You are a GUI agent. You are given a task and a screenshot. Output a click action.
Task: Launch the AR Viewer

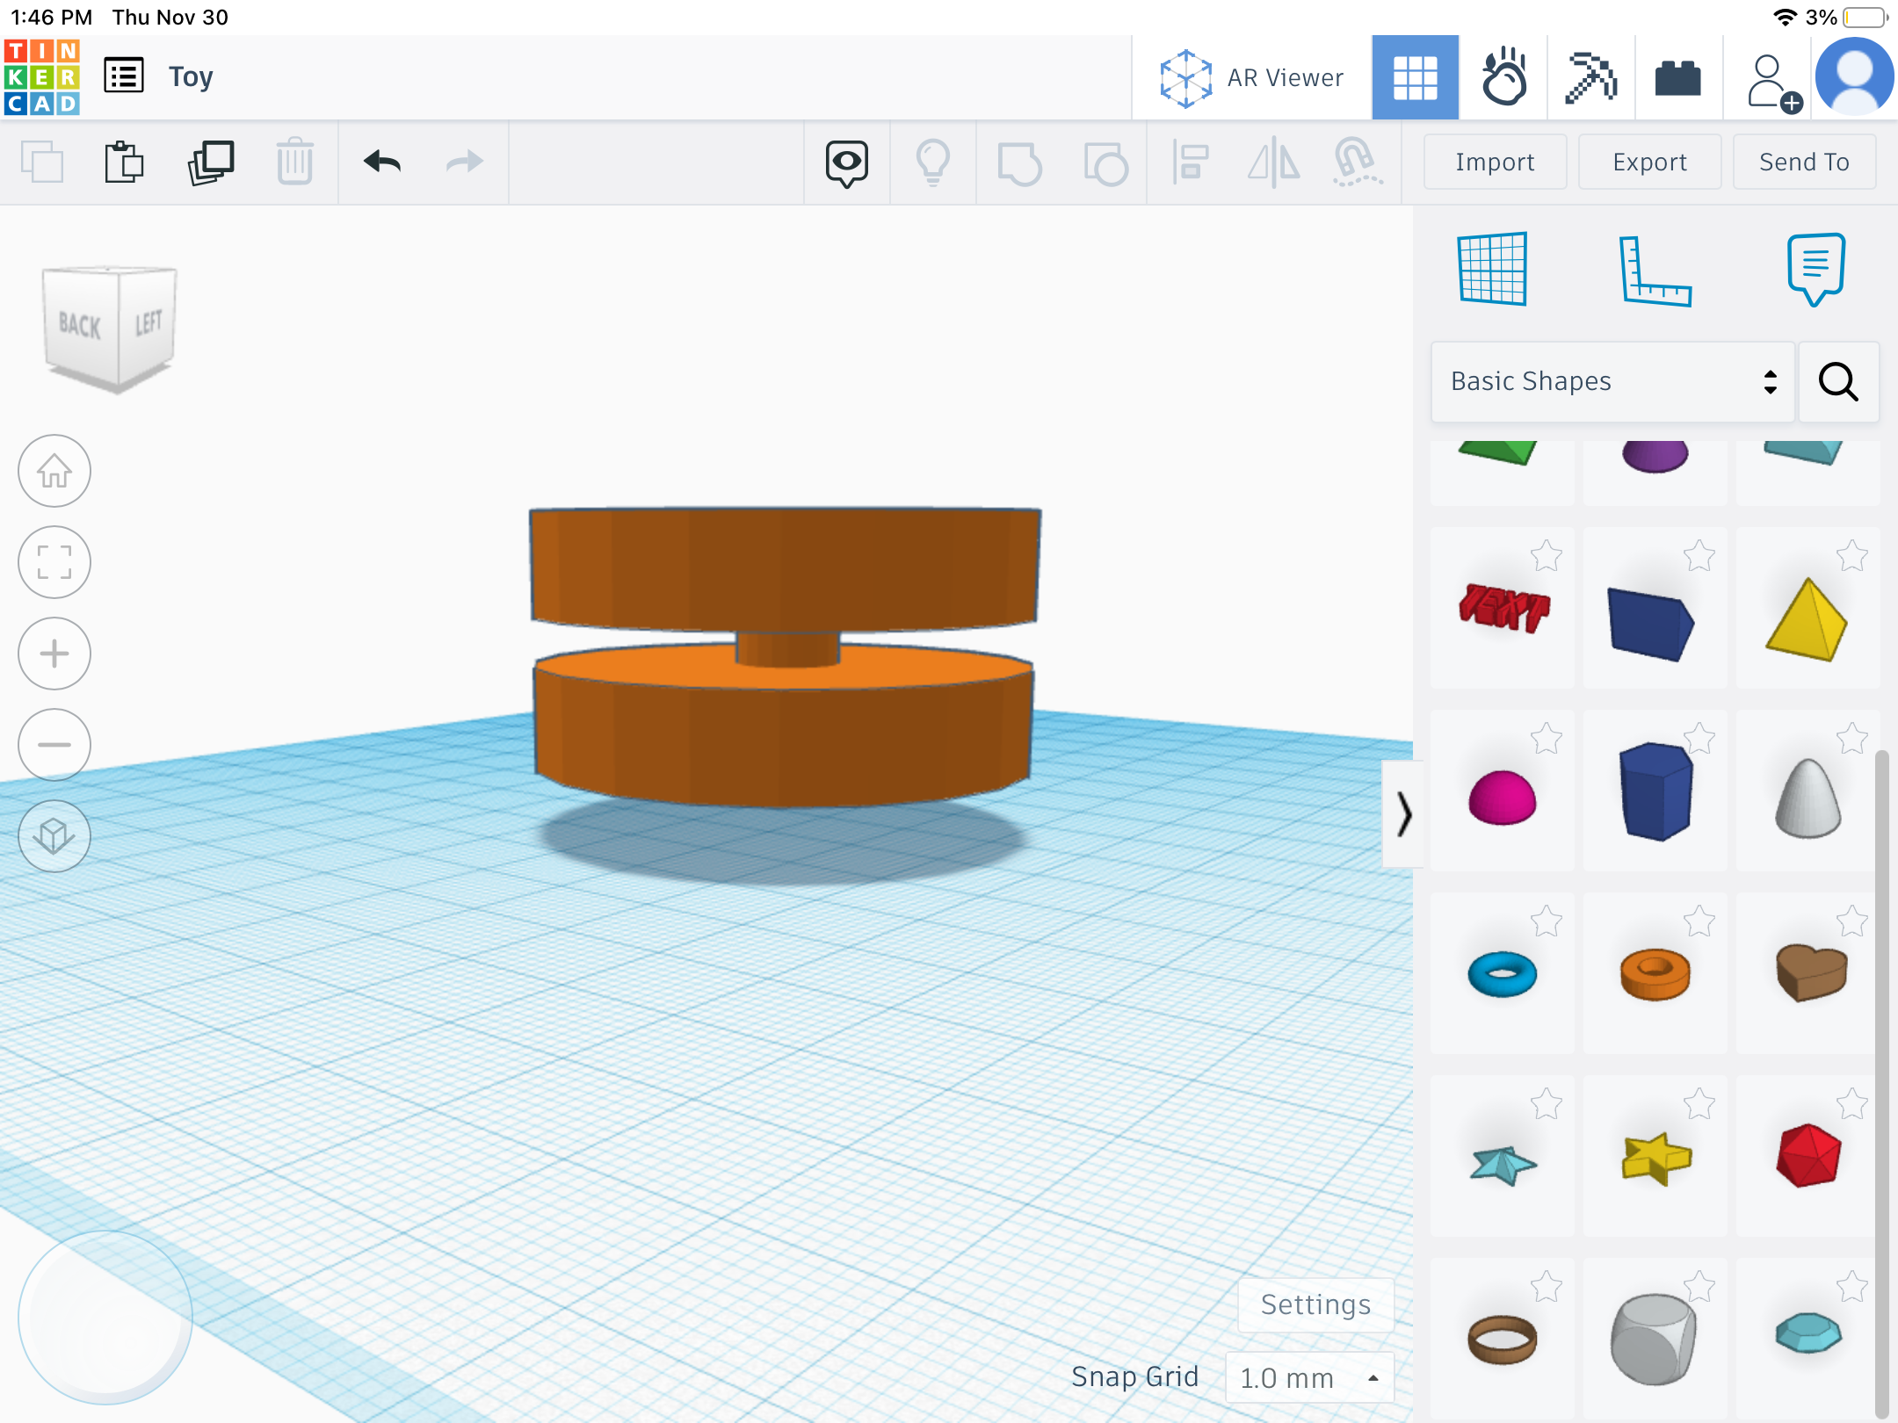coord(1251,78)
